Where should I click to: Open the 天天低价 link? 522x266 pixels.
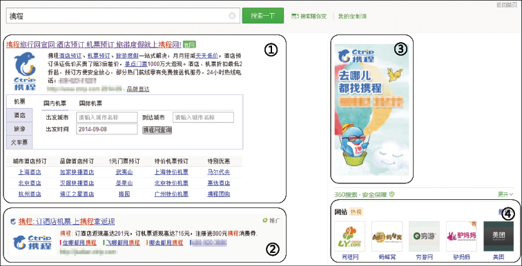[x=206, y=55]
